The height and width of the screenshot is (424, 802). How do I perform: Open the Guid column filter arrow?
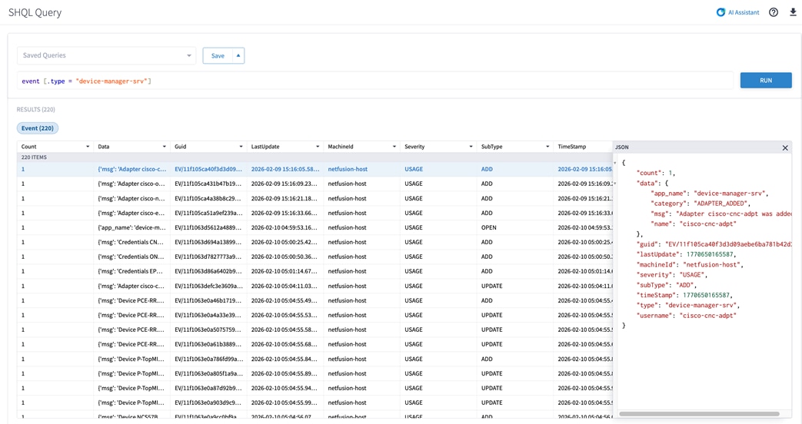coord(241,147)
